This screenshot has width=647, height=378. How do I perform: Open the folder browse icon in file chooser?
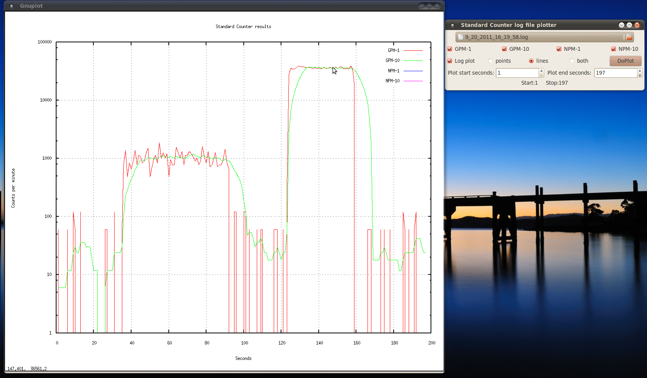pyautogui.click(x=628, y=37)
